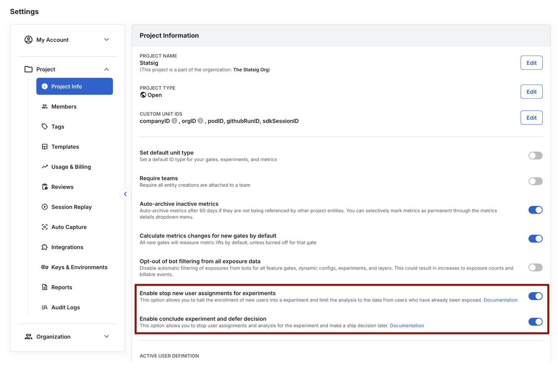Enable Set default unit type
Screen dimensions: 558x378
tap(535, 155)
